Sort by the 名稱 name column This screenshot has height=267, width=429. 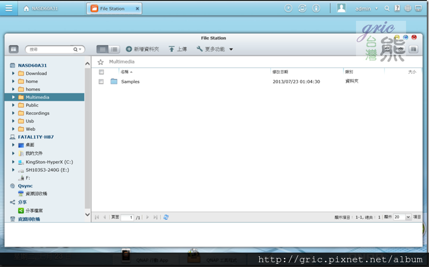126,72
